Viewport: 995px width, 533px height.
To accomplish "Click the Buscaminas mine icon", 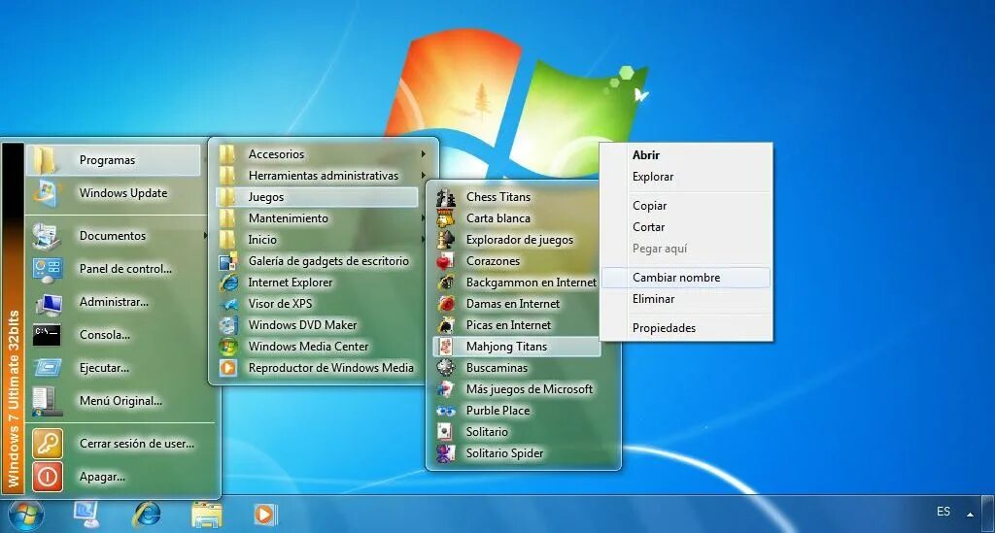I will (446, 368).
